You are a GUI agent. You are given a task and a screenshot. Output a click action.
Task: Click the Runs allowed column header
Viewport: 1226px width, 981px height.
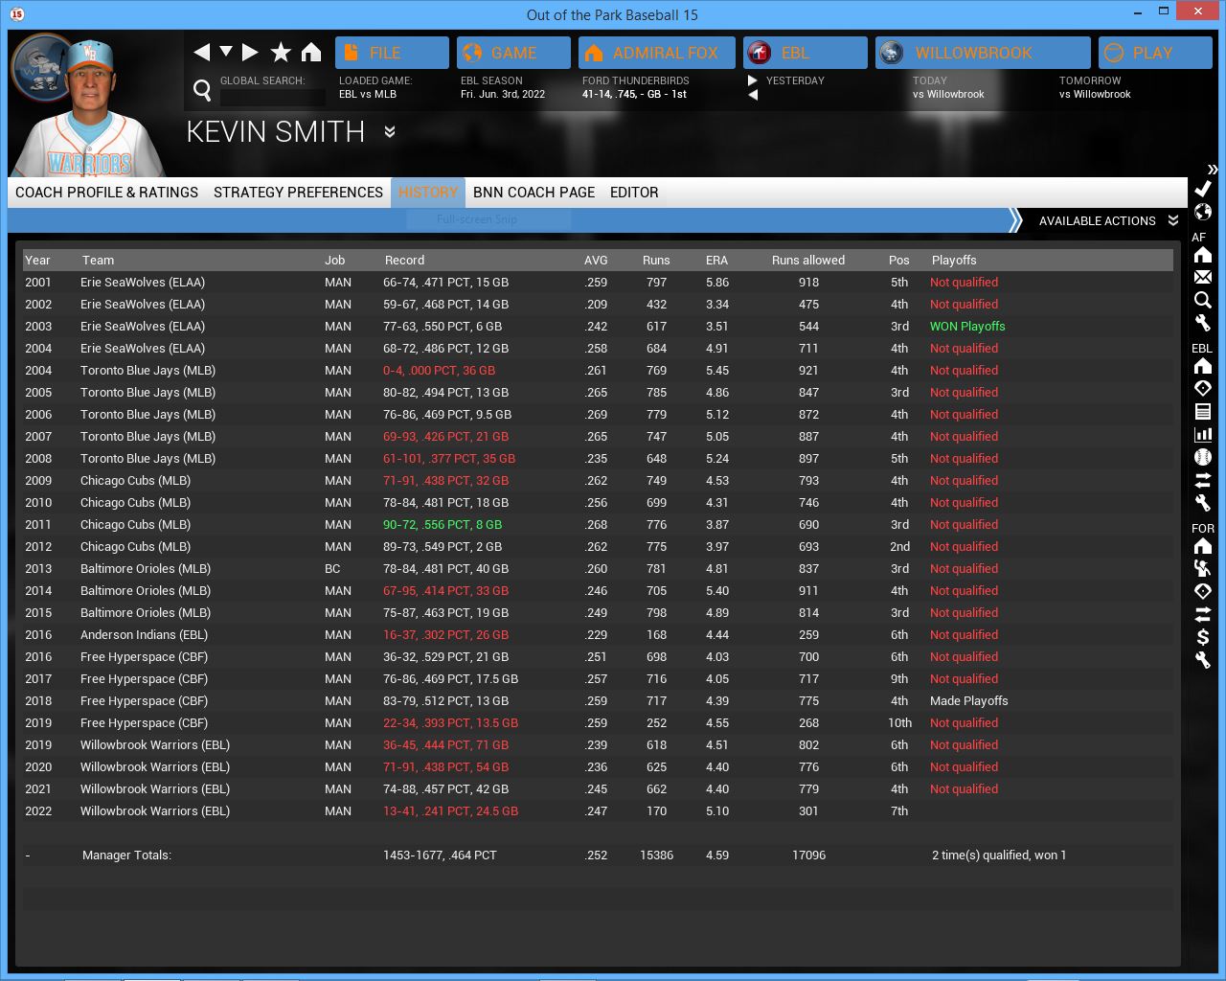[x=808, y=261]
